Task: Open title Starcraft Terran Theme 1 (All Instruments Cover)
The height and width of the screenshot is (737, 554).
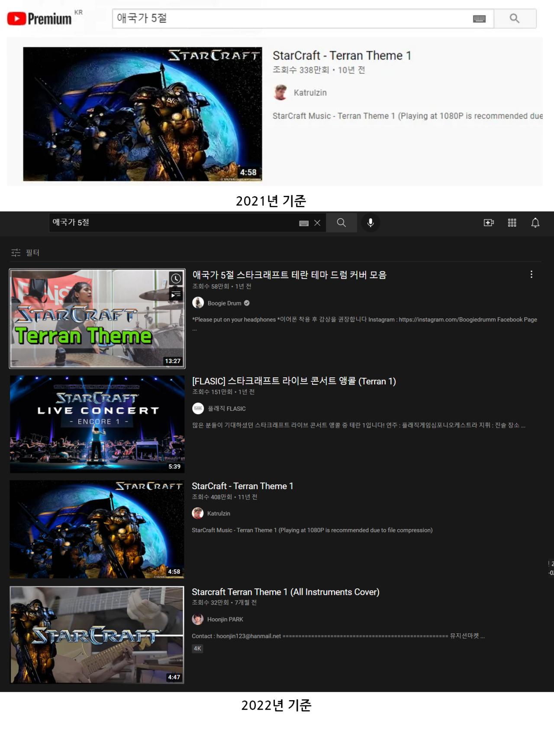Action: (x=286, y=592)
